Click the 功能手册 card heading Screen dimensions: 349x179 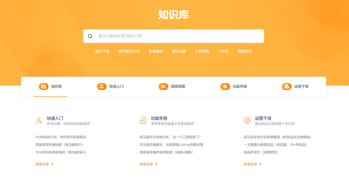(159, 118)
